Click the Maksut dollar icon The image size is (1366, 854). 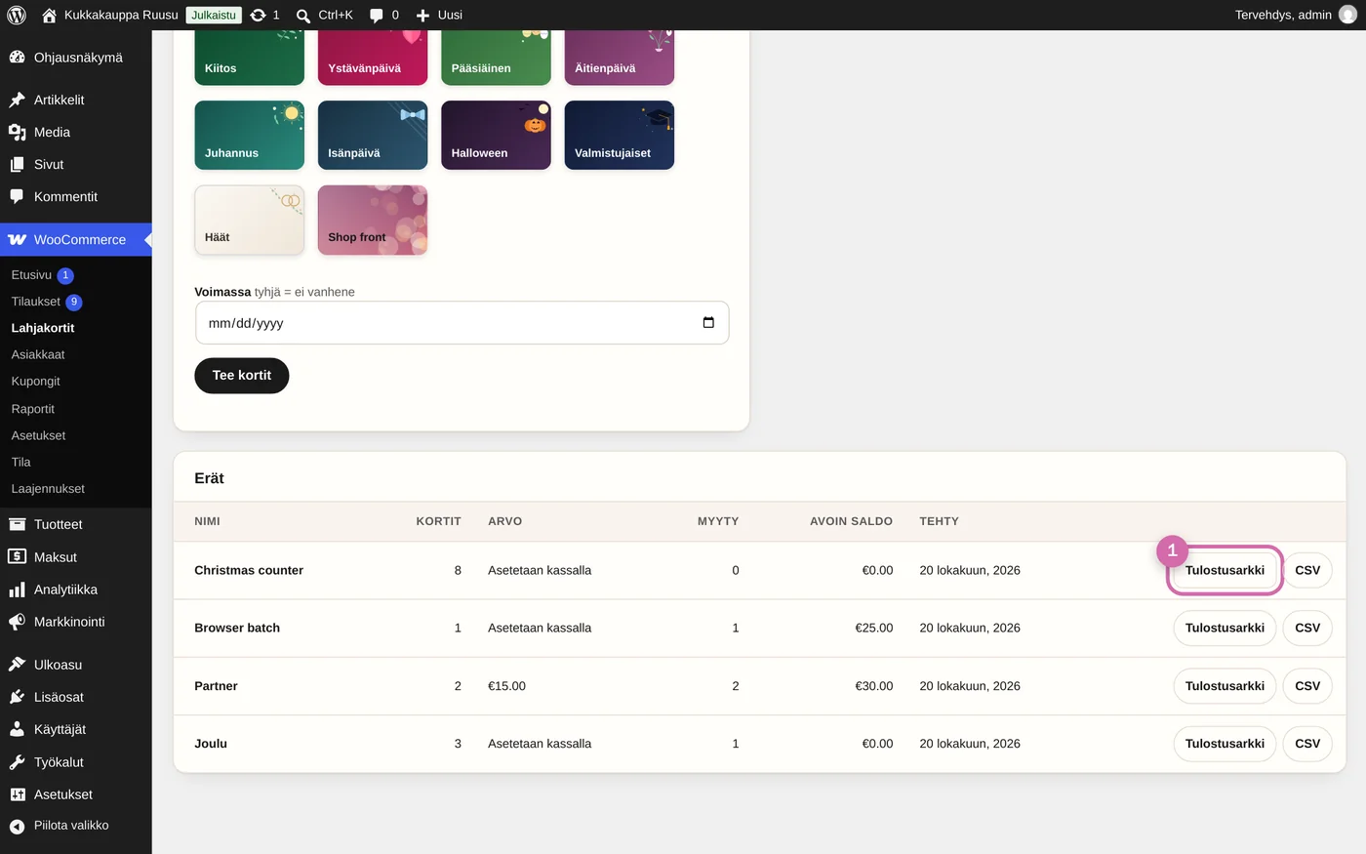(17, 556)
